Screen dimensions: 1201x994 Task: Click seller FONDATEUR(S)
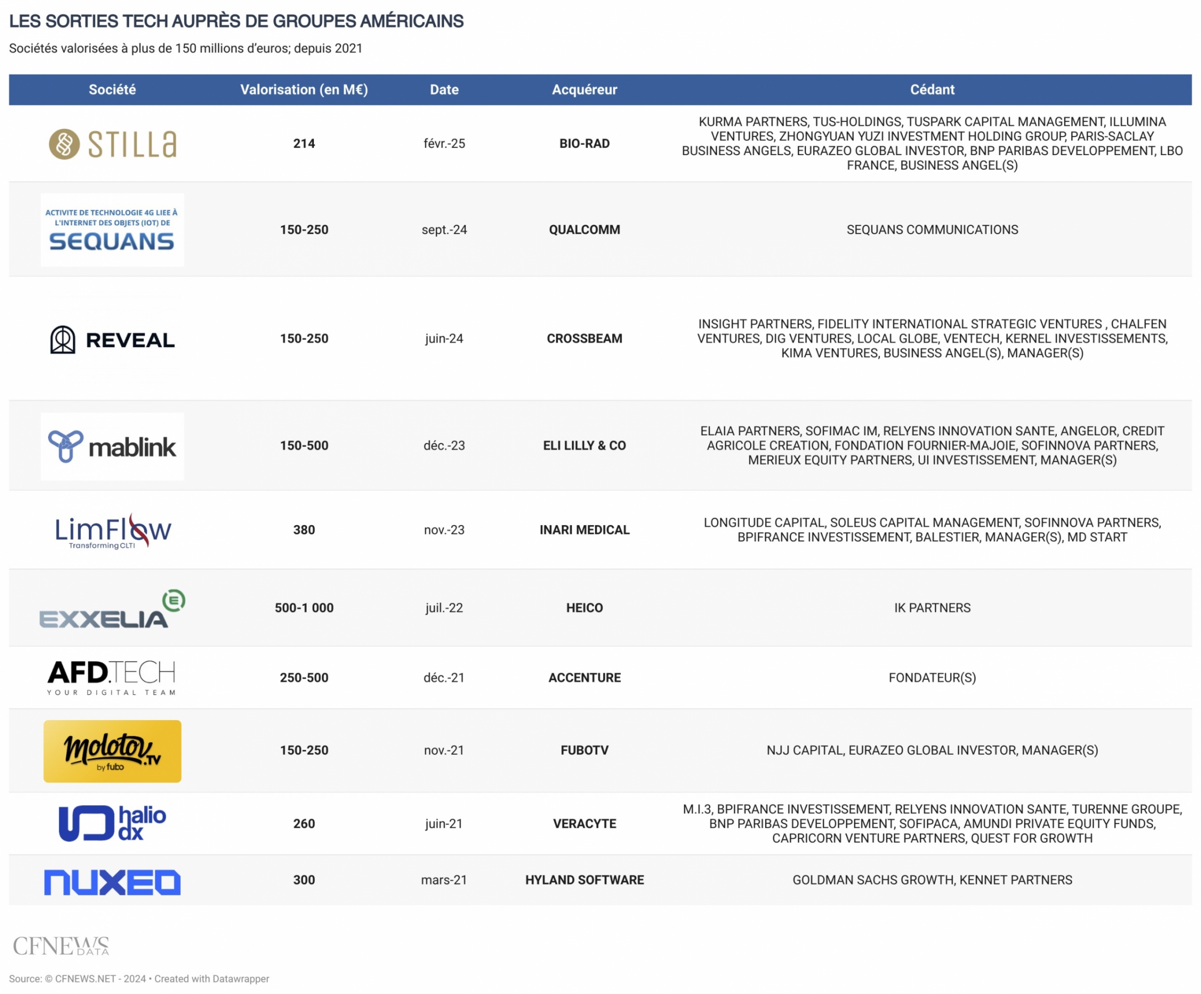click(932, 678)
